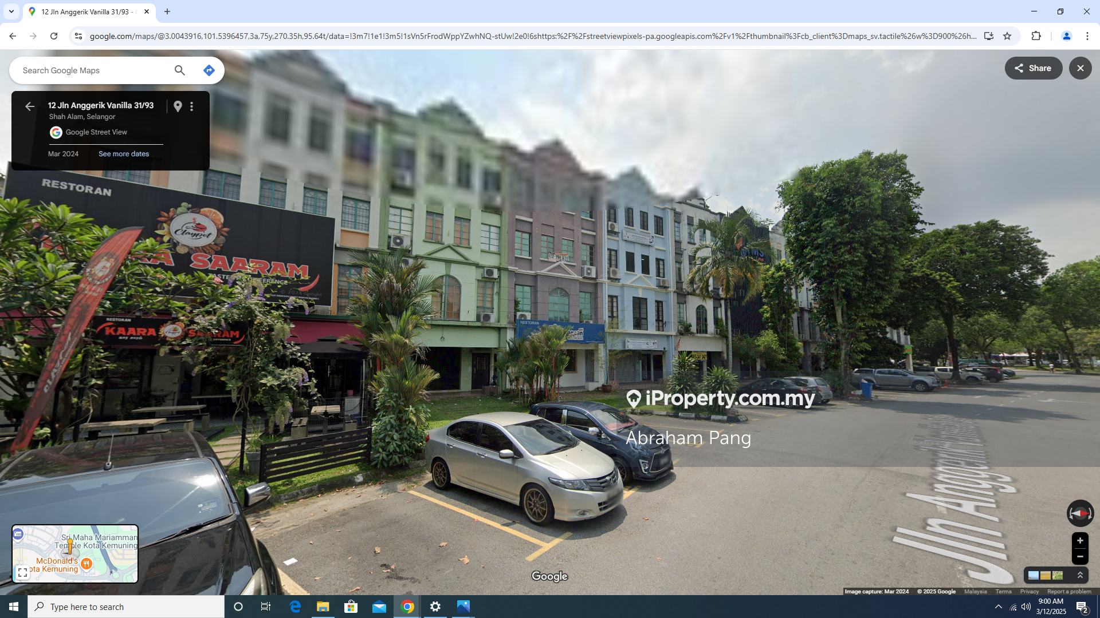
Task: Expand the imagery strip chevron
Action: [x=1080, y=575]
